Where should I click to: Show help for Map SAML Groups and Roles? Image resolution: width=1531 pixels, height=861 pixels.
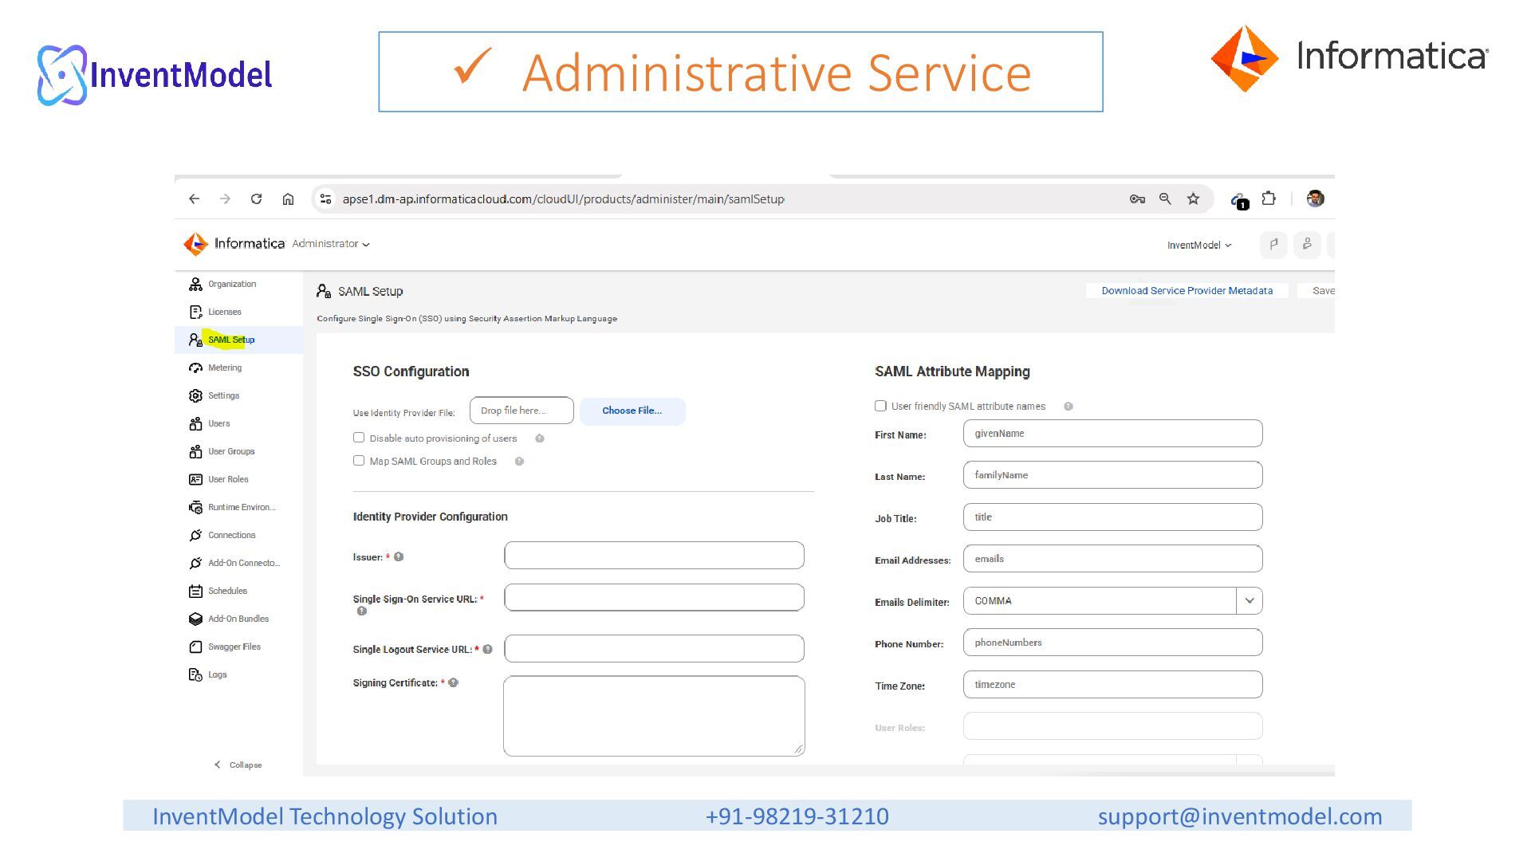pos(519,462)
